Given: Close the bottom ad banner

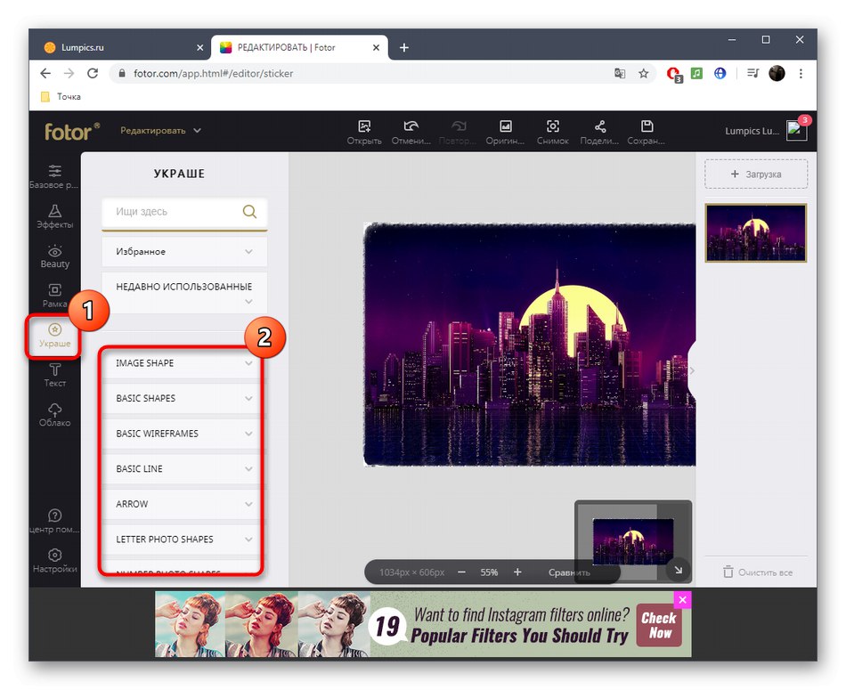Looking at the screenshot, I should coord(682,600).
